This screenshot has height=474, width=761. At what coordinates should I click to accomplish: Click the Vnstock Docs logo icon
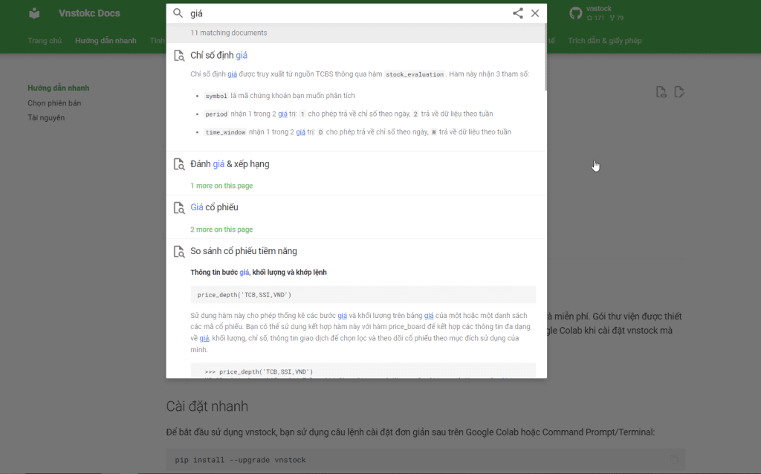pos(33,13)
